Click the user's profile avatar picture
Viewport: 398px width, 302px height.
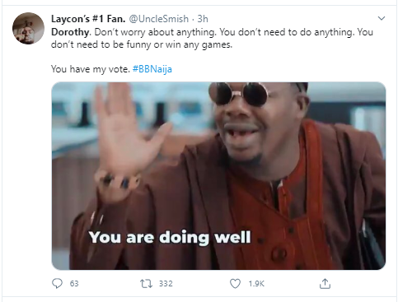click(x=28, y=28)
